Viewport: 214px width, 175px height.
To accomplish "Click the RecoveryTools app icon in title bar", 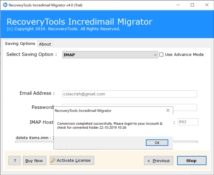I will 5,5.
